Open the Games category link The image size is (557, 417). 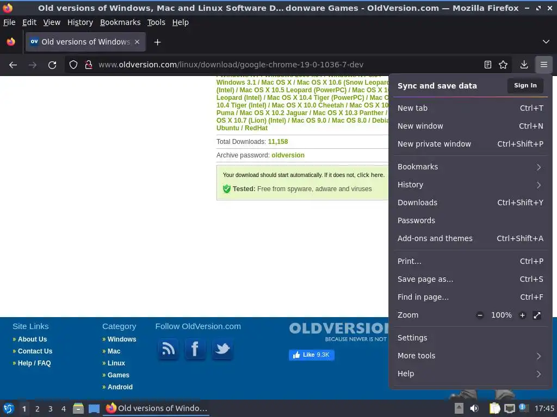[118, 375]
